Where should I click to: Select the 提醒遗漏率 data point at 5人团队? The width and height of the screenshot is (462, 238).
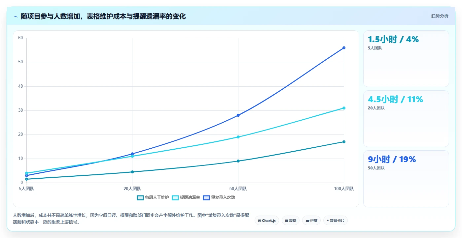click(26, 173)
